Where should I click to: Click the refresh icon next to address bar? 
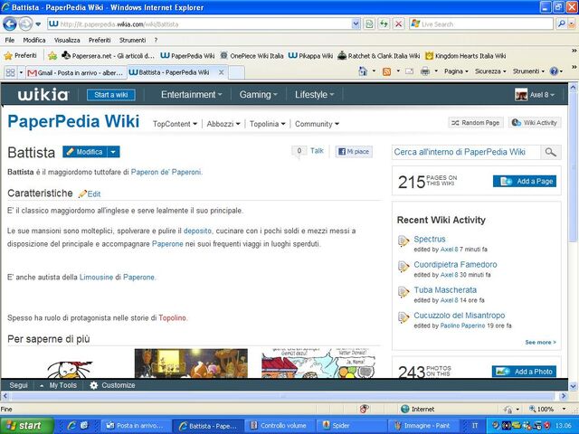pyautogui.click(x=384, y=24)
